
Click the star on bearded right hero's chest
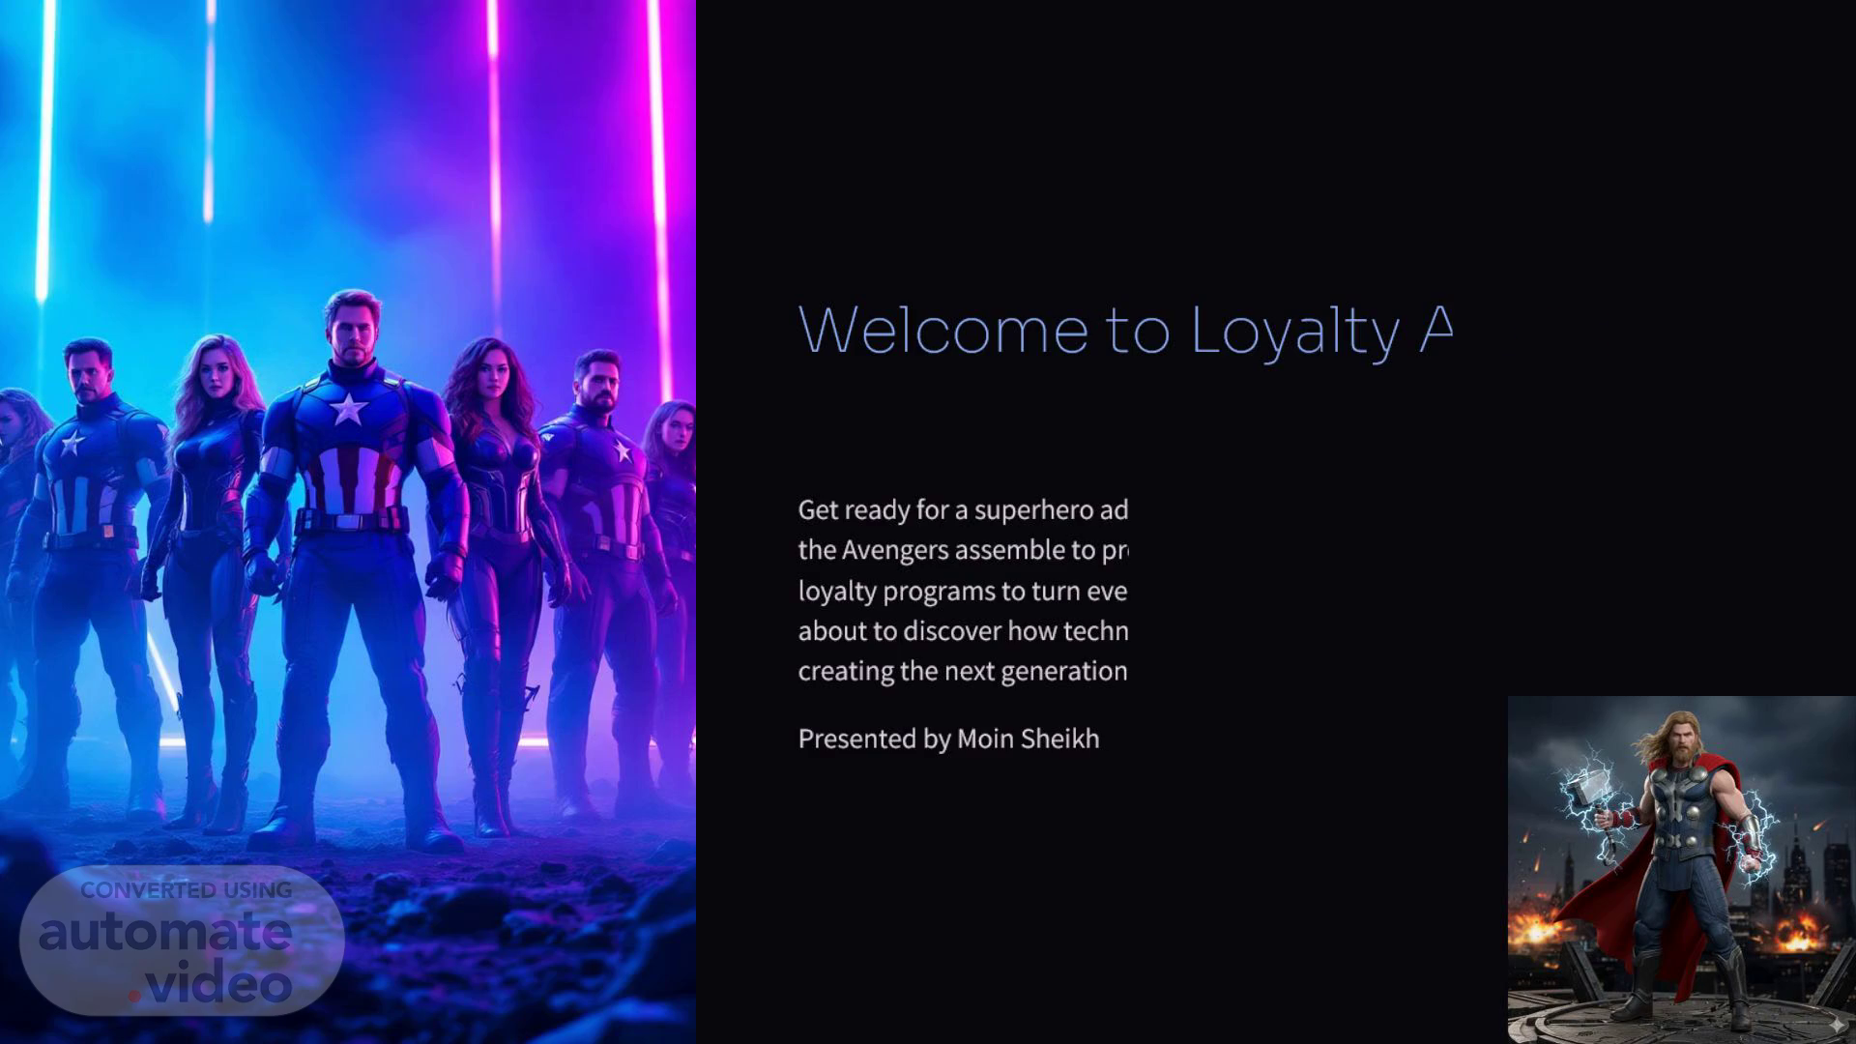[622, 450]
